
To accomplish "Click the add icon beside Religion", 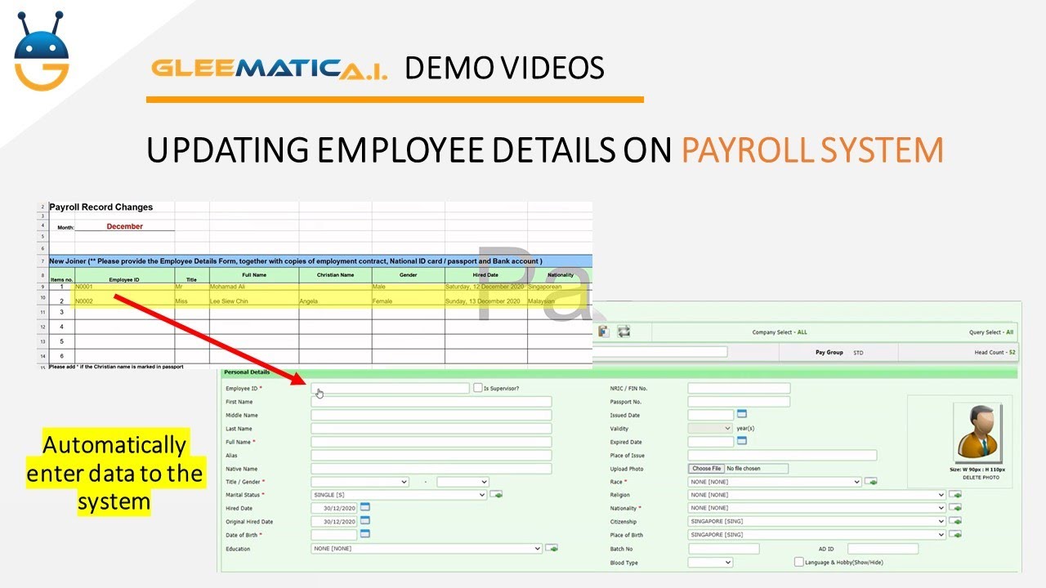I will point(955,495).
